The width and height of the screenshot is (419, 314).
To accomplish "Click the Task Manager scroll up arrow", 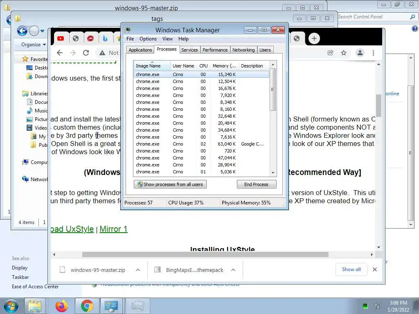I will 273,65.
